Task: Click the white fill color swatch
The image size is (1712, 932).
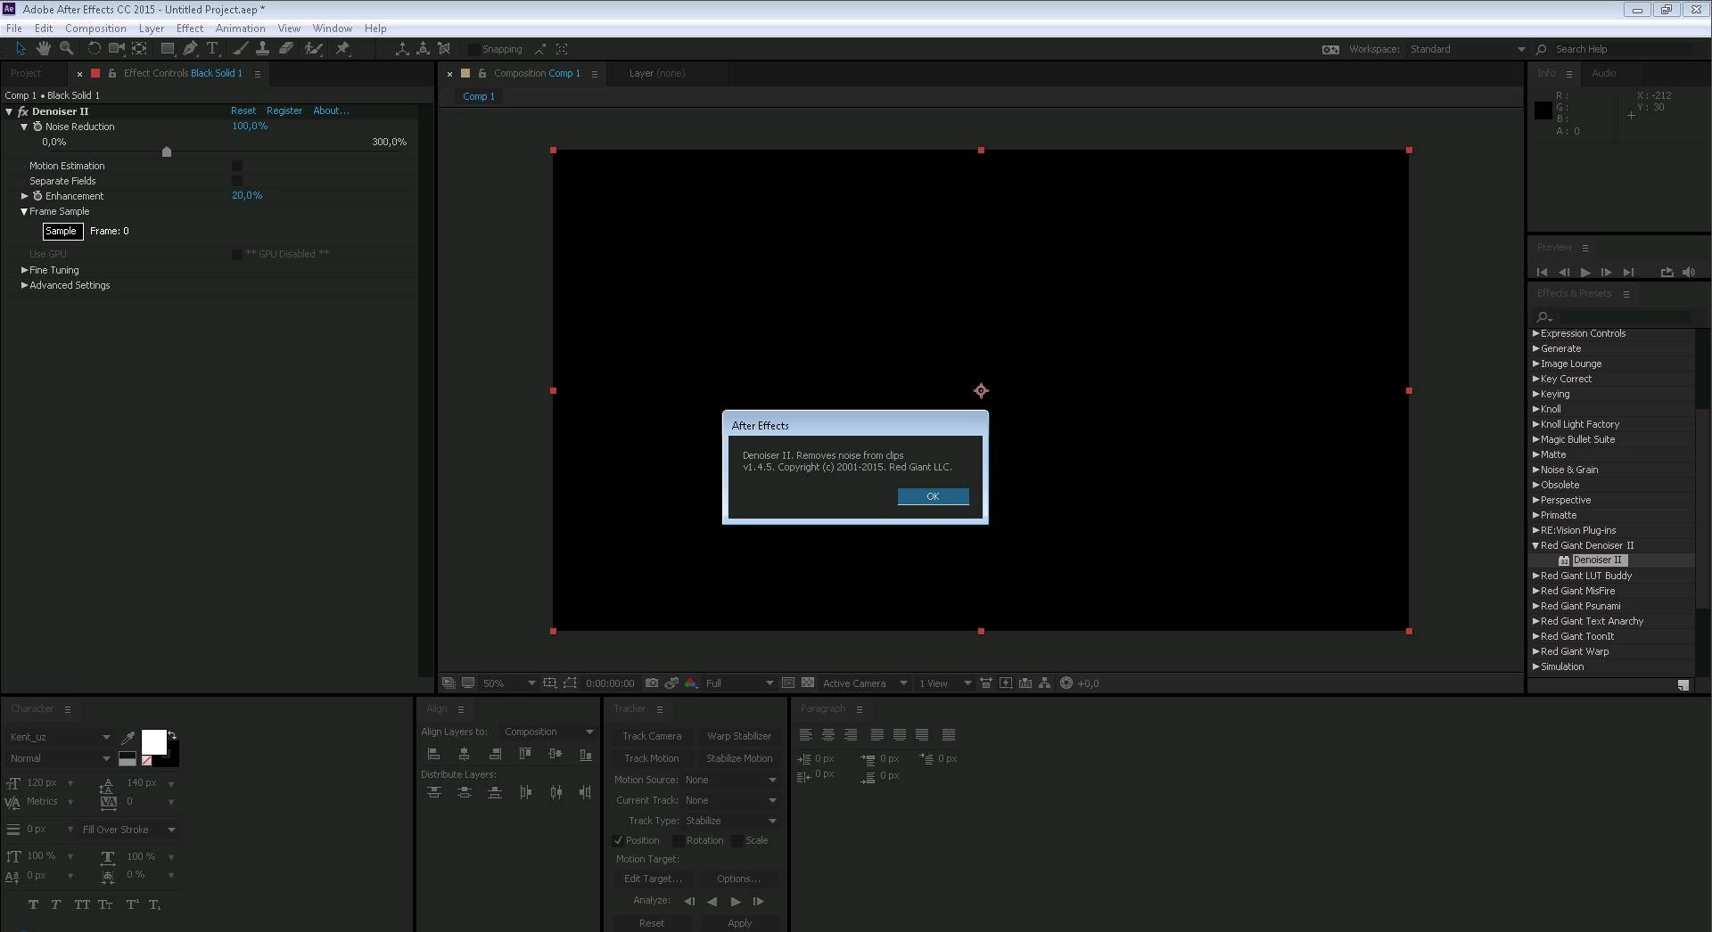Action: pyautogui.click(x=153, y=742)
